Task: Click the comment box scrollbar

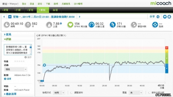Action: pos(31,50)
